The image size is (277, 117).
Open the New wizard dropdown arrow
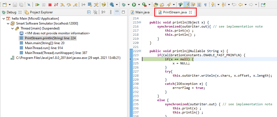click(10, 5)
